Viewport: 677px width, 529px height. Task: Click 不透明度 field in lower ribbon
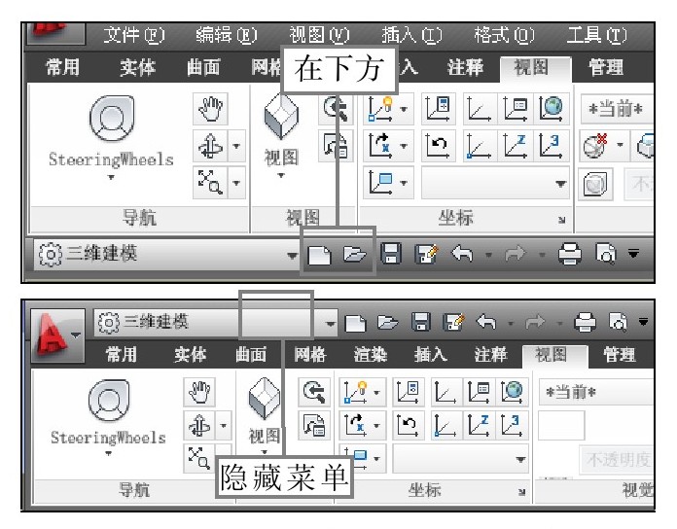click(x=618, y=460)
